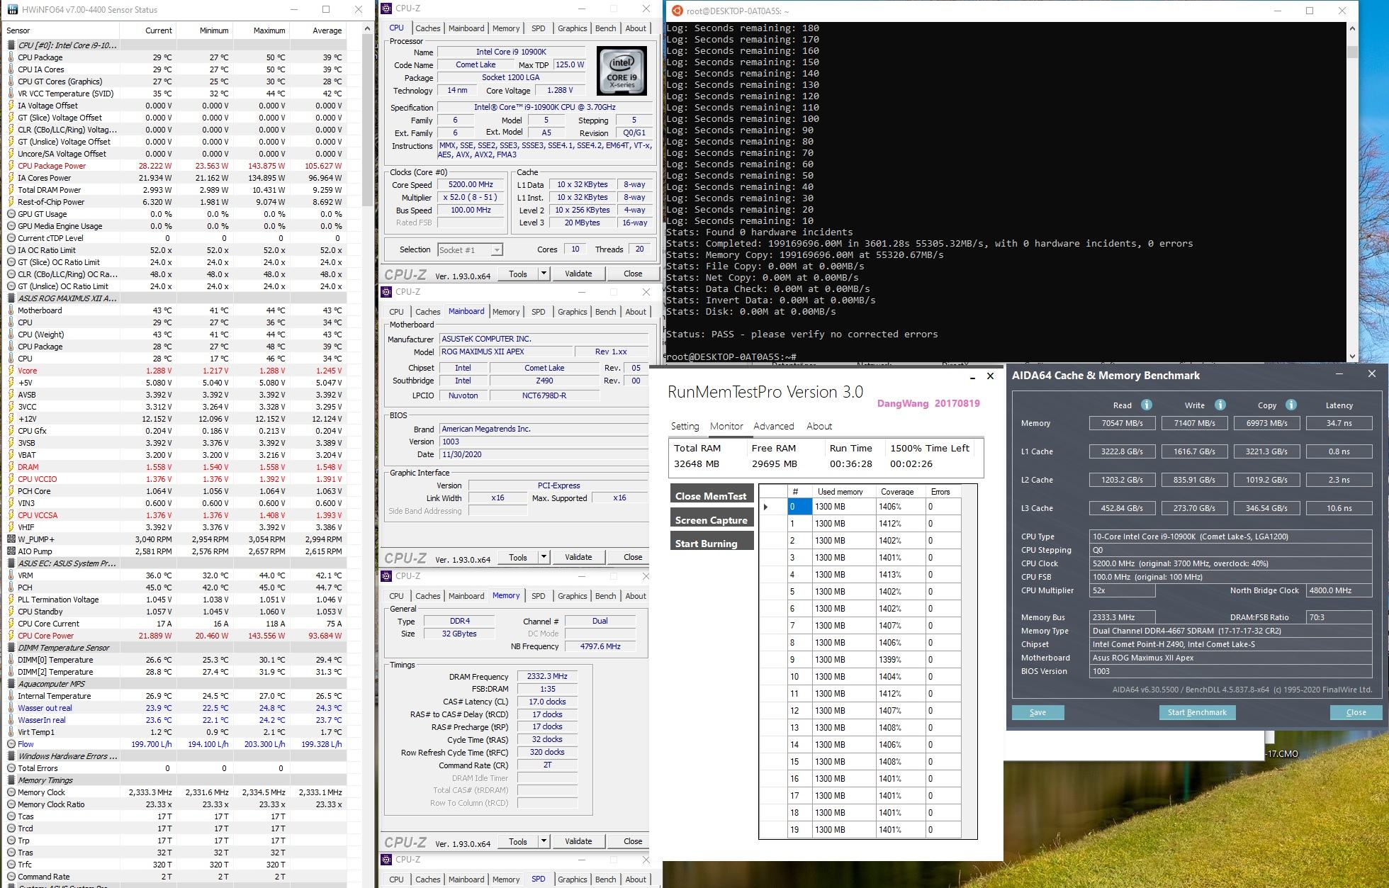Open the Advanced tab in RunMemTestPro
Viewport: 1389px width, 888px height.
pyautogui.click(x=774, y=426)
